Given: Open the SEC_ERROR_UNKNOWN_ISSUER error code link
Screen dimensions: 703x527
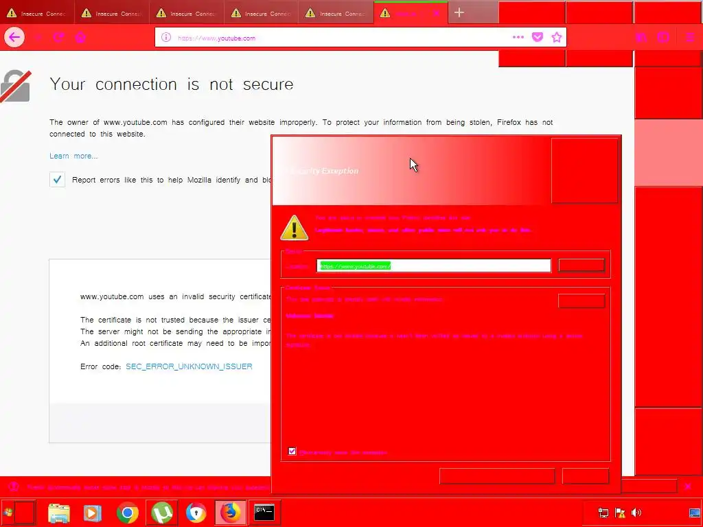Looking at the screenshot, I should 189,366.
